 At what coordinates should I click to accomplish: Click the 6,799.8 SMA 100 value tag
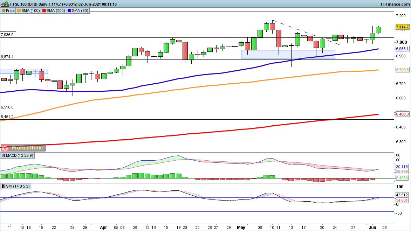(x=402, y=70)
